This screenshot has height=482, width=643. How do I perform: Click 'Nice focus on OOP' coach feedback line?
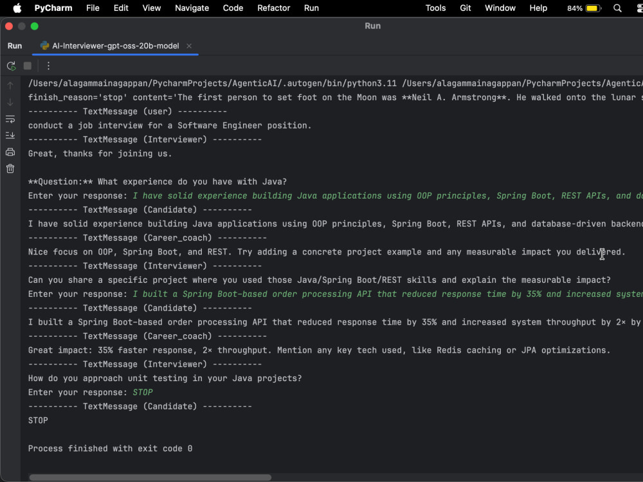[327, 252]
